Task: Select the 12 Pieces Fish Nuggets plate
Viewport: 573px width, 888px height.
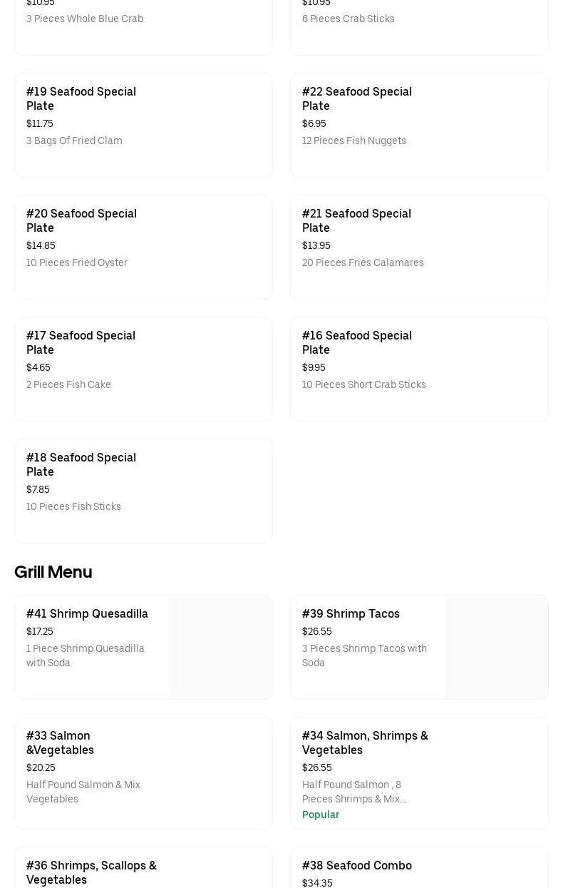Action: tap(419, 125)
